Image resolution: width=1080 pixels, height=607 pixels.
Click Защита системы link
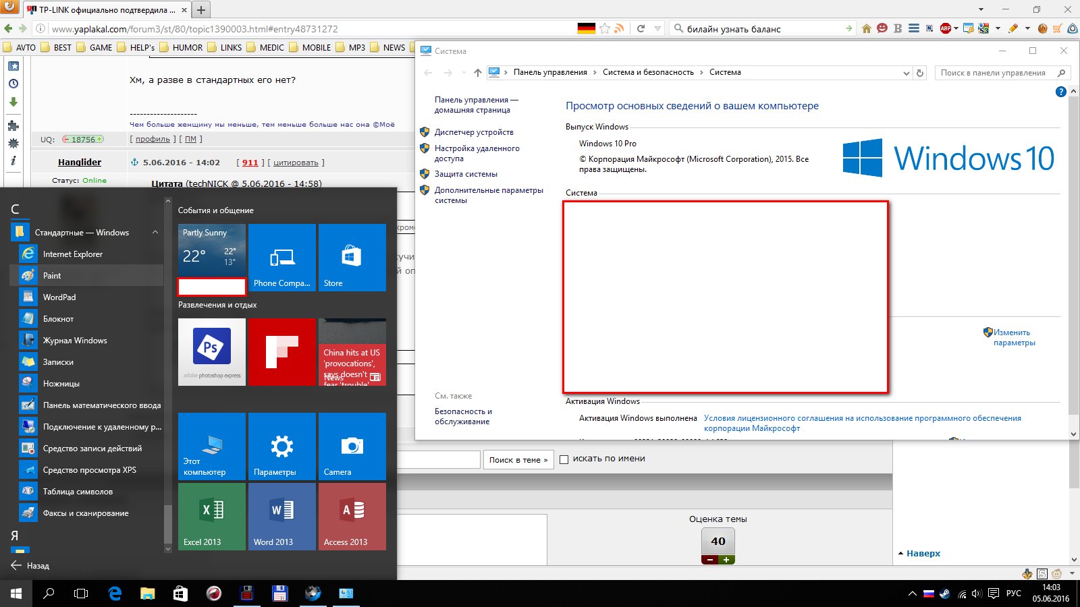point(466,174)
